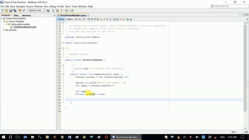249x140 pixels.
Task: Click the Redo toolbar icon
Action: coord(24,10)
